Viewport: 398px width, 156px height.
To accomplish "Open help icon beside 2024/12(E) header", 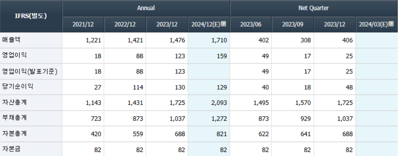I will 223,24.
